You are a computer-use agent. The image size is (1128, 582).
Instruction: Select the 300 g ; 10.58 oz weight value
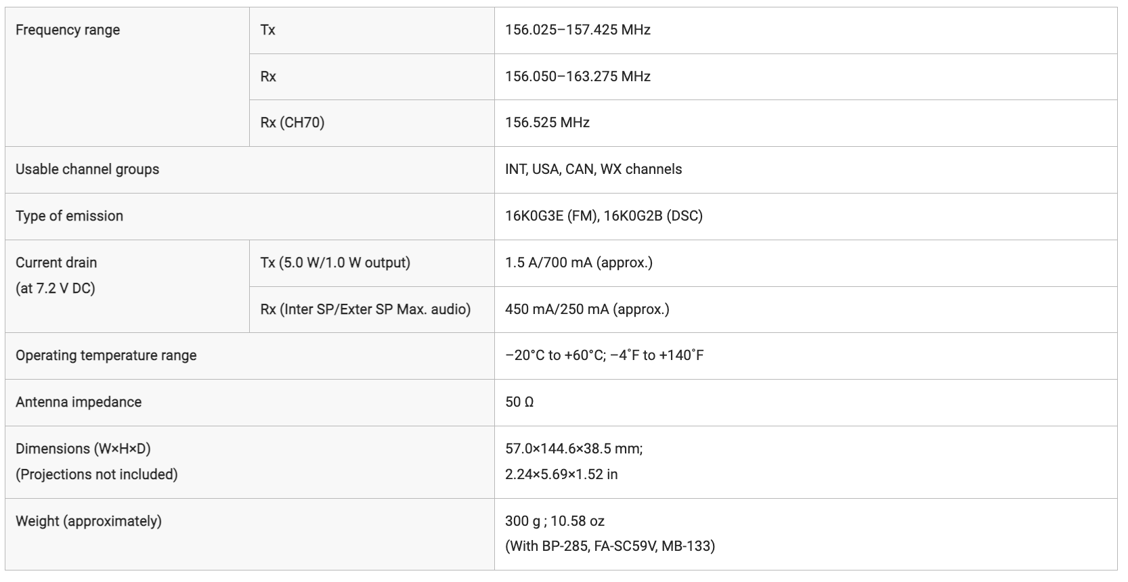(x=555, y=521)
